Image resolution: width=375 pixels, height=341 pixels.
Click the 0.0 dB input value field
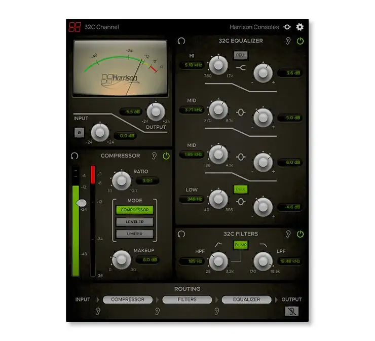pos(126,136)
